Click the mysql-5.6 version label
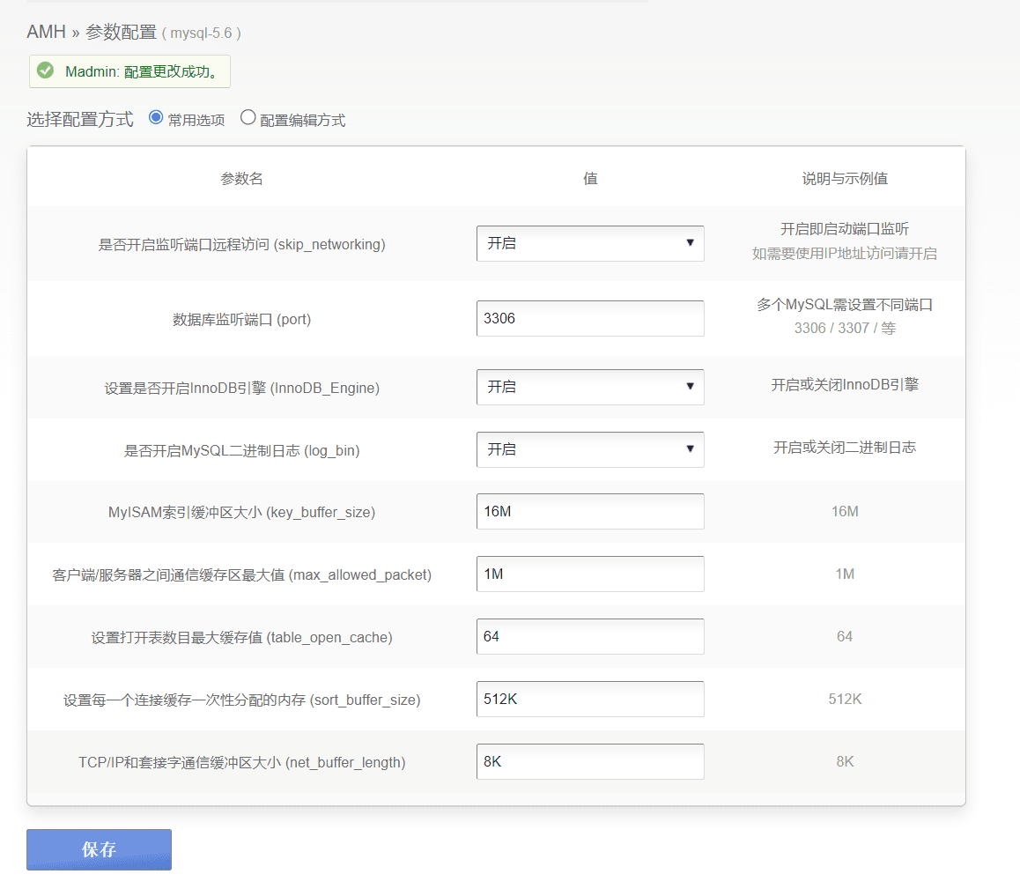This screenshot has height=889, width=1020. [203, 34]
